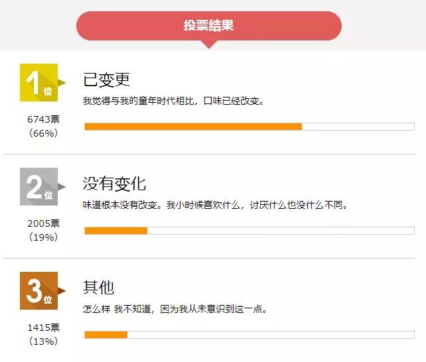Click the (19%) percentage label

[43, 237]
